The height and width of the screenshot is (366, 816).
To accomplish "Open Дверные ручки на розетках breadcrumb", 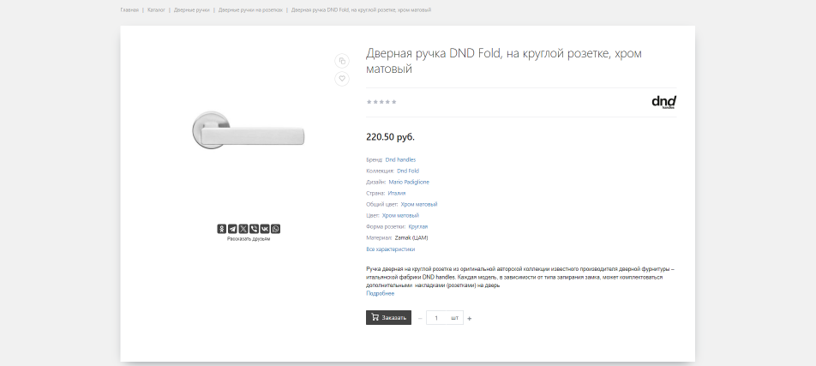I will click(250, 10).
